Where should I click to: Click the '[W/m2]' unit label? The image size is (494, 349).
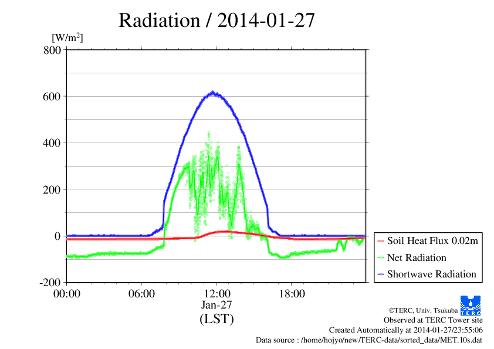67,38
